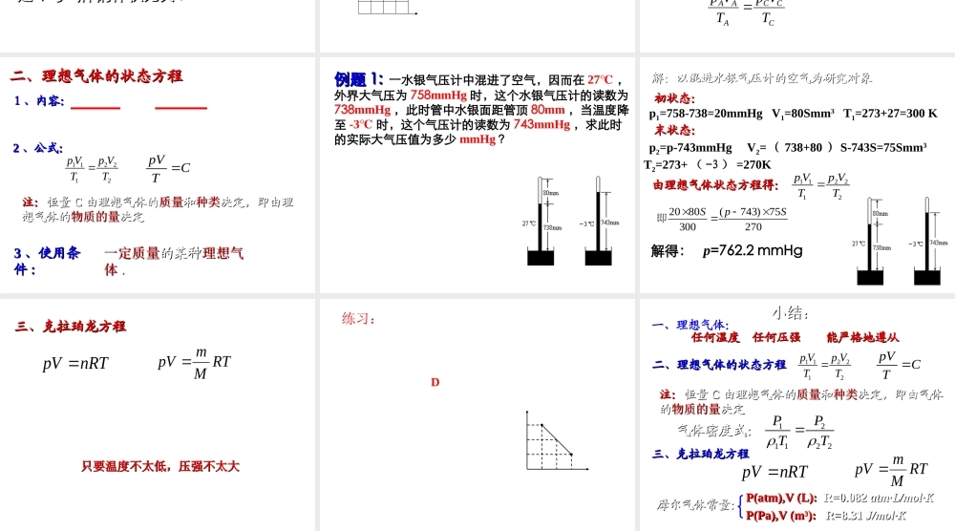955x531 pixels.
Task: Click the 例题1 label
Action: (359, 79)
